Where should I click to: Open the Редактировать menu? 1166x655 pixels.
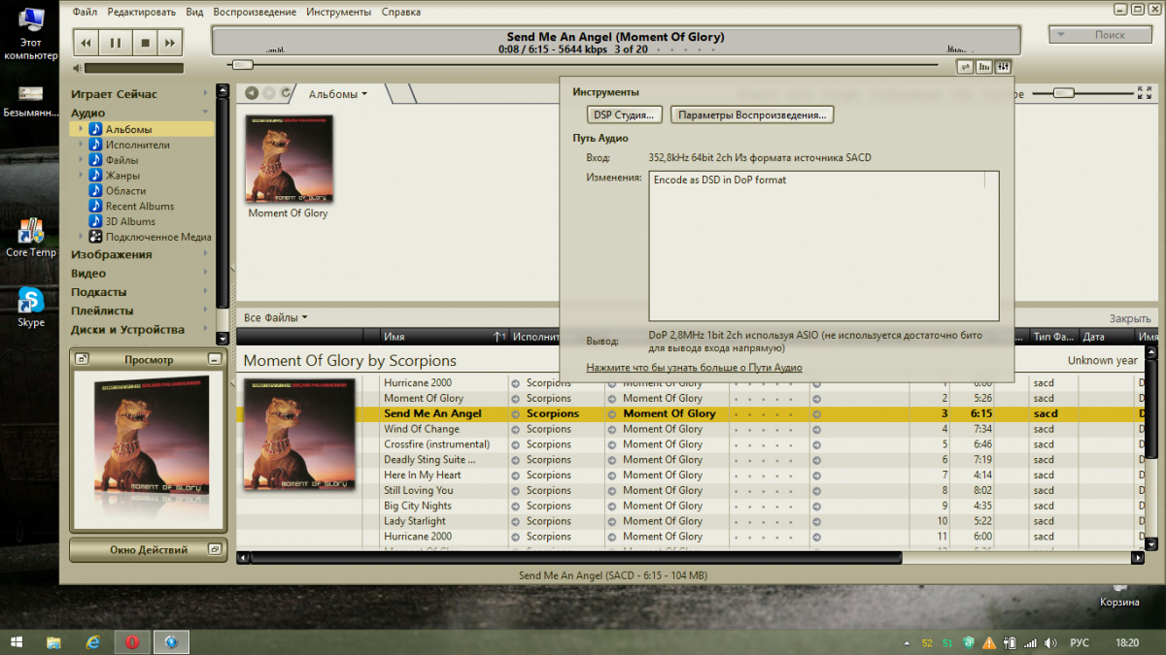[x=142, y=13]
